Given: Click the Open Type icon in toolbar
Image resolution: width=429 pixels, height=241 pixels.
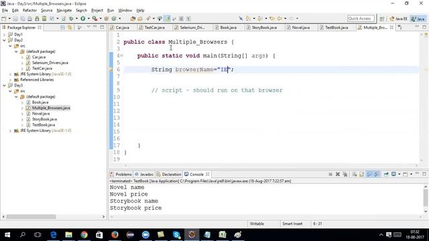Looking at the screenshot, I should click(x=133, y=19).
